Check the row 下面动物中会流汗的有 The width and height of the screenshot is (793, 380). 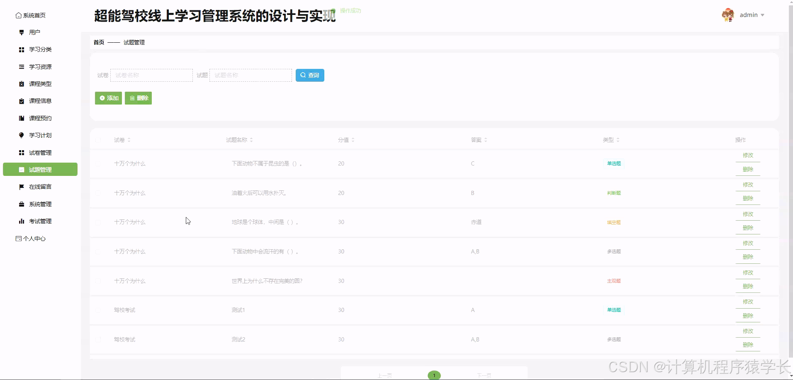[98, 252]
